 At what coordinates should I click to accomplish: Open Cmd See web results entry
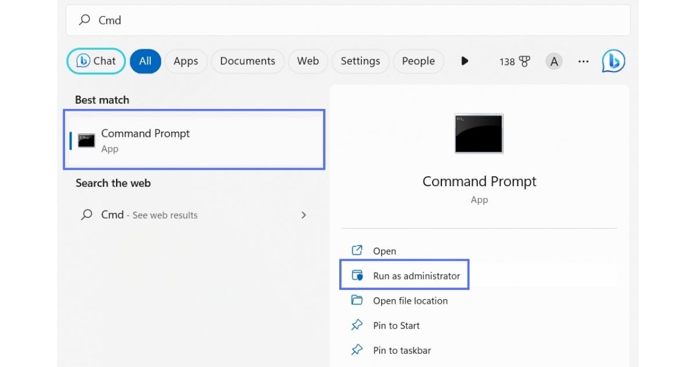[194, 215]
